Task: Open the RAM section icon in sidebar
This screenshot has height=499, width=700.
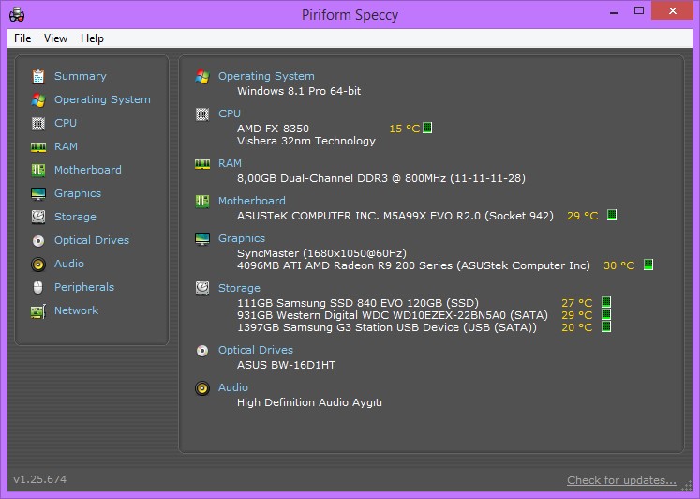Action: click(x=38, y=146)
